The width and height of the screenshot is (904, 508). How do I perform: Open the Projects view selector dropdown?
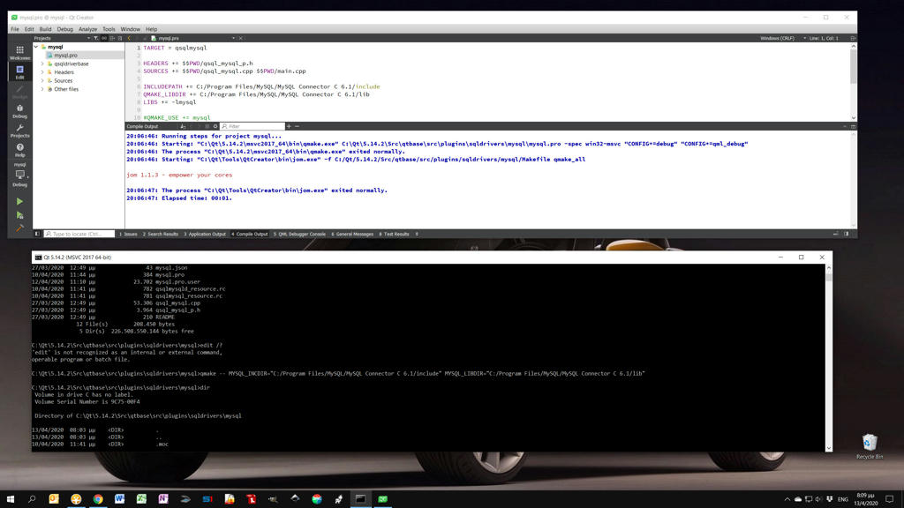tap(88, 38)
